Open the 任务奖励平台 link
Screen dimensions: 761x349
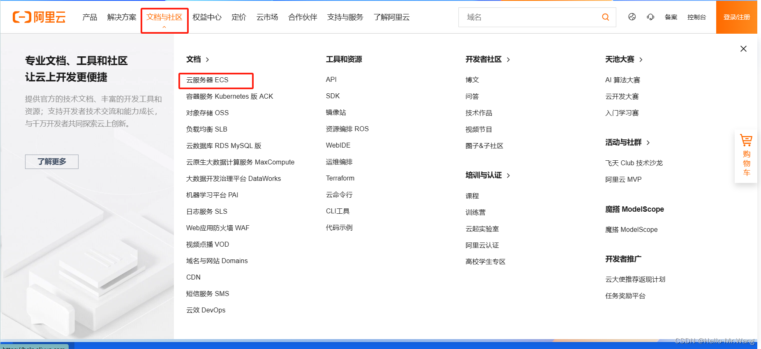[x=625, y=296]
